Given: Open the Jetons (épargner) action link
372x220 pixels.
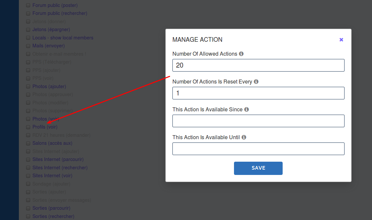Looking at the screenshot, I should click(x=51, y=29).
